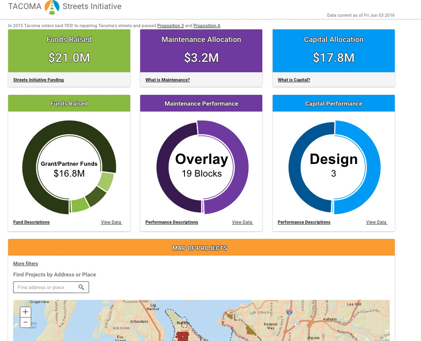This screenshot has height=341, width=421.
Task: Click the search magnifier icon
Action: coord(82,287)
